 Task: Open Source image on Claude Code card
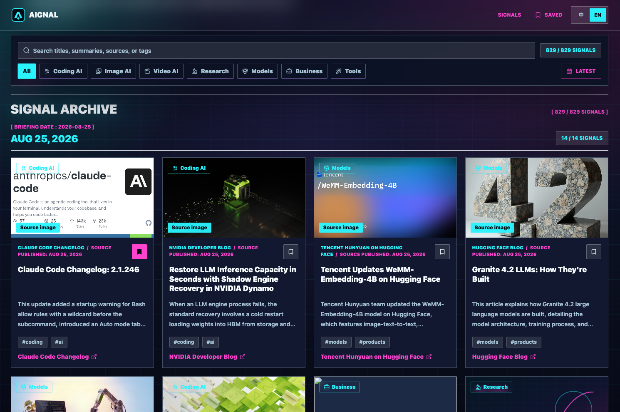coord(38,228)
